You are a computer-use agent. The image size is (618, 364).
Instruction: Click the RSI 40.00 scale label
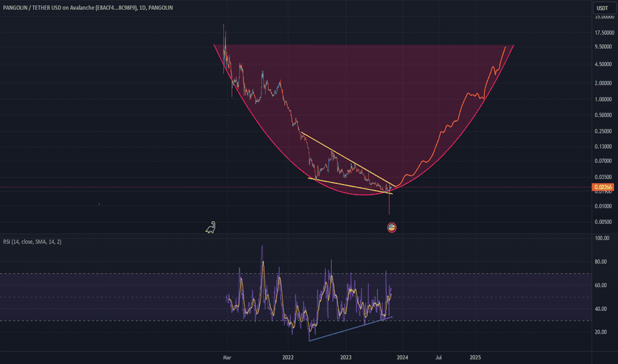point(601,309)
